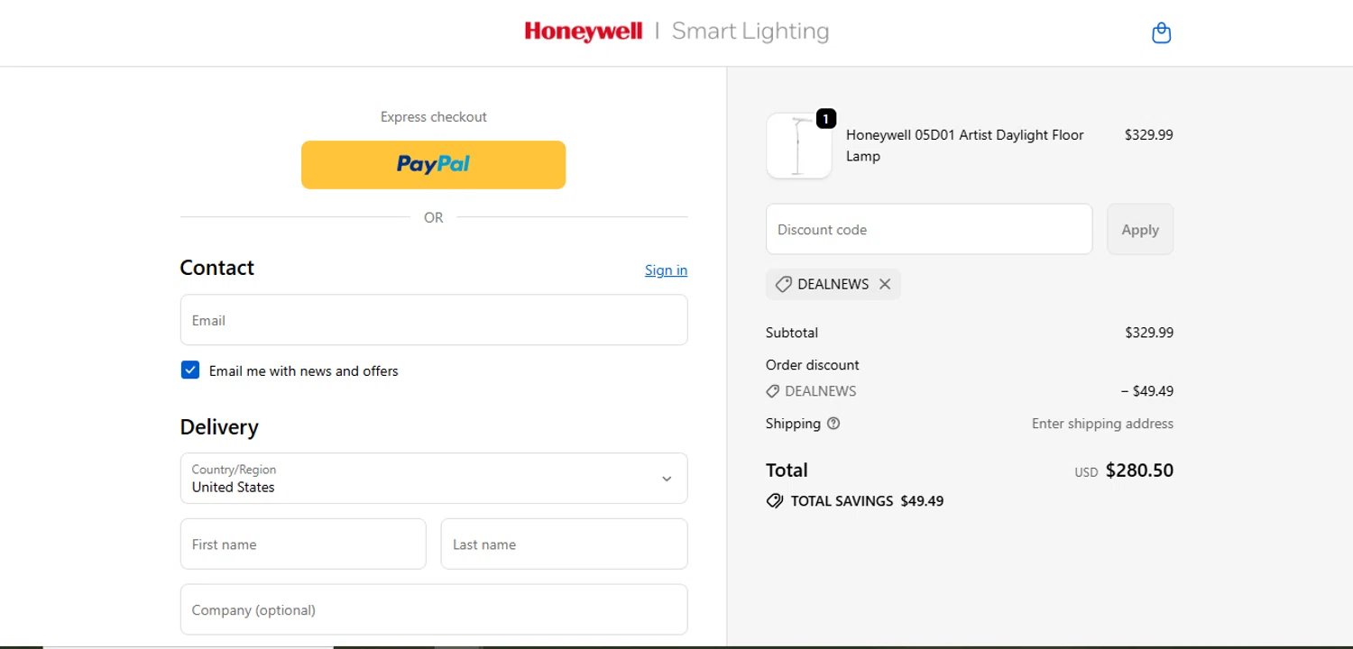Click the TOTAL SAVINGS $49.49 text
The width and height of the screenshot is (1353, 649).
pyautogui.click(x=867, y=501)
